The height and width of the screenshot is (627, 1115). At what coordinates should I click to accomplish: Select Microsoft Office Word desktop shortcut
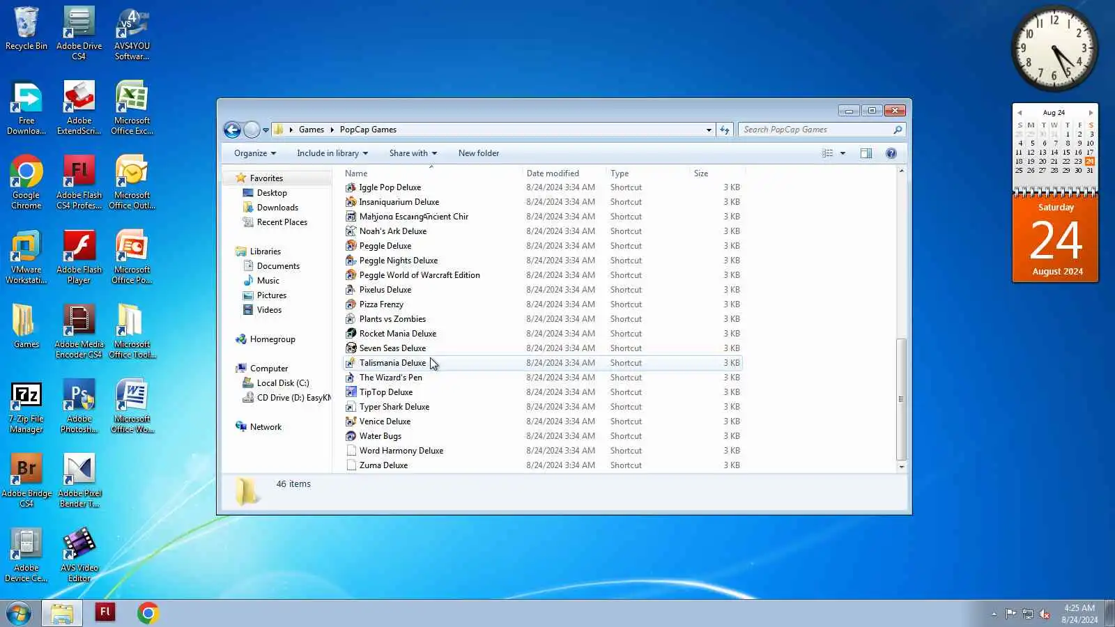pos(132,407)
